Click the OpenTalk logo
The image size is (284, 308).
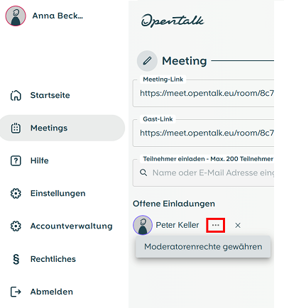pyautogui.click(x=173, y=21)
